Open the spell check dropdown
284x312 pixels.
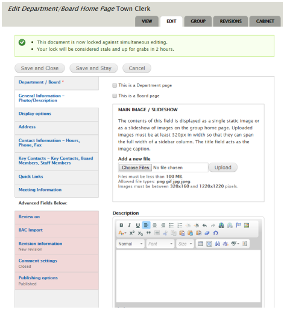(235, 244)
